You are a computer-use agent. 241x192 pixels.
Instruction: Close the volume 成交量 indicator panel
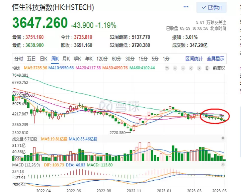click(x=223, y=138)
